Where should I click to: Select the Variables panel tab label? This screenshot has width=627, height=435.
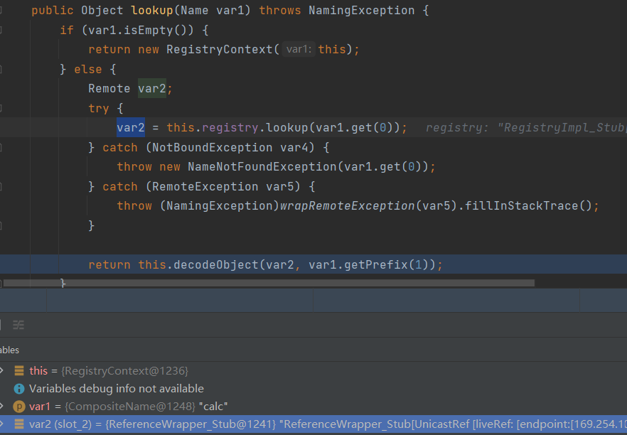coord(10,350)
